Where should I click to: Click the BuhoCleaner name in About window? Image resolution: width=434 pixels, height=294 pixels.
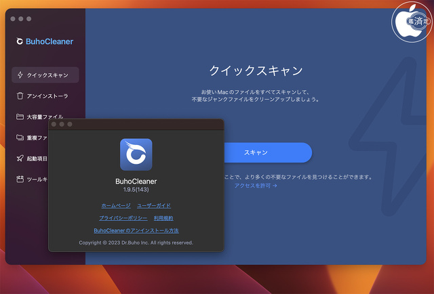click(x=136, y=182)
